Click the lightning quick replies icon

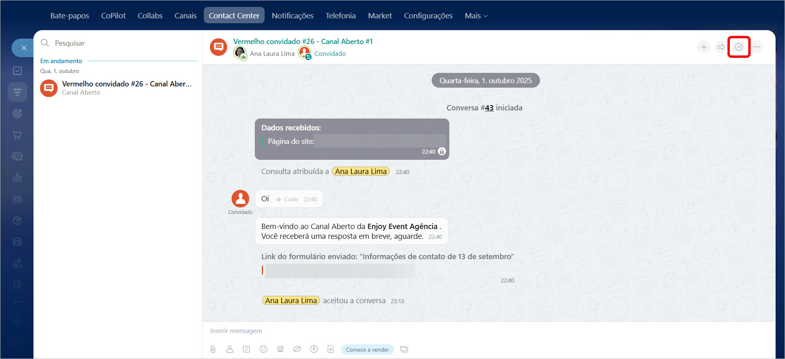[314, 349]
